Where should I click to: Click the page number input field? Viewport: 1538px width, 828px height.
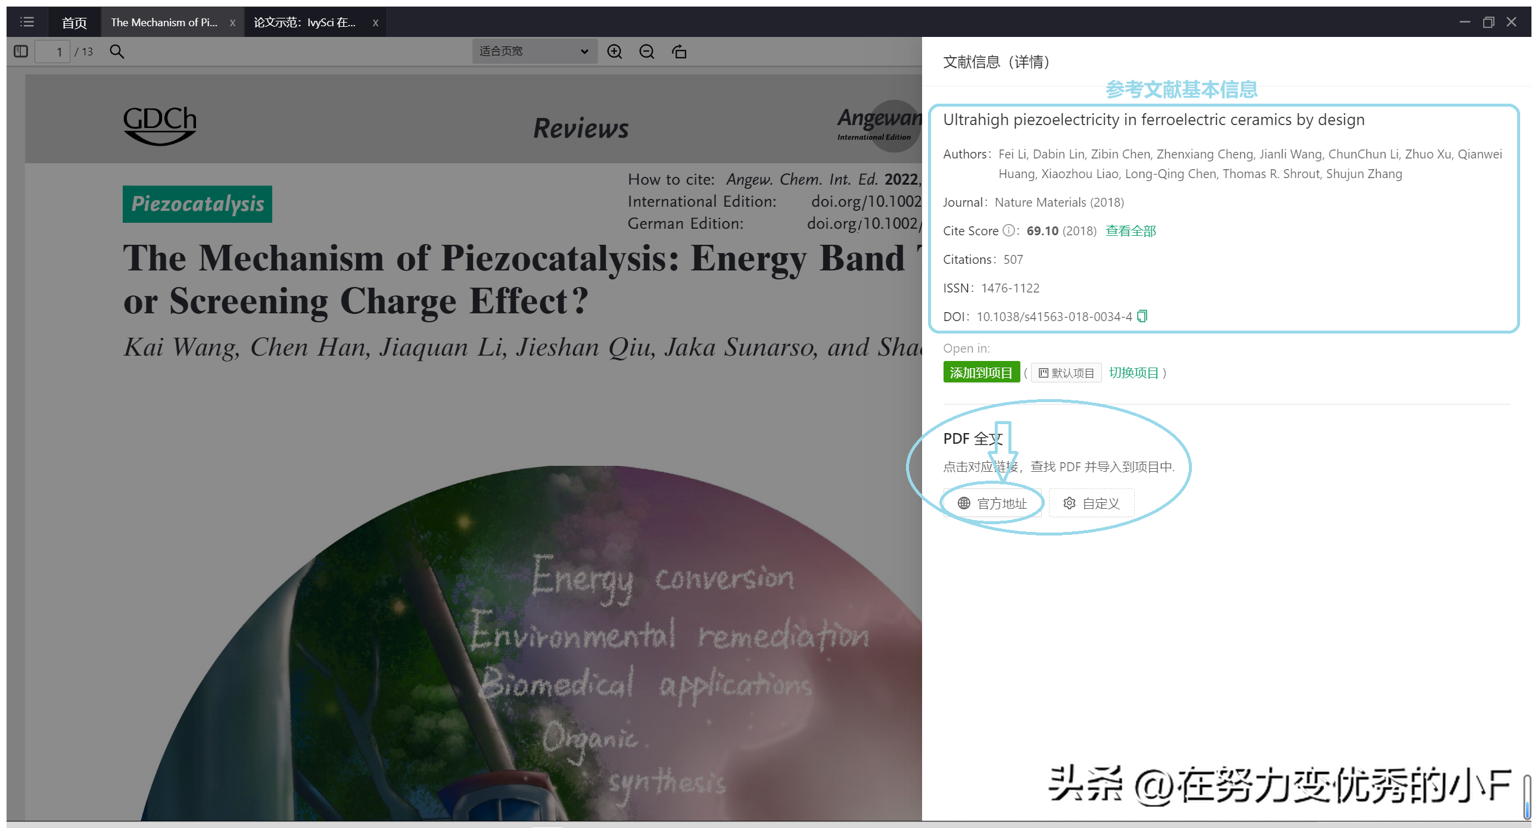pos(52,51)
